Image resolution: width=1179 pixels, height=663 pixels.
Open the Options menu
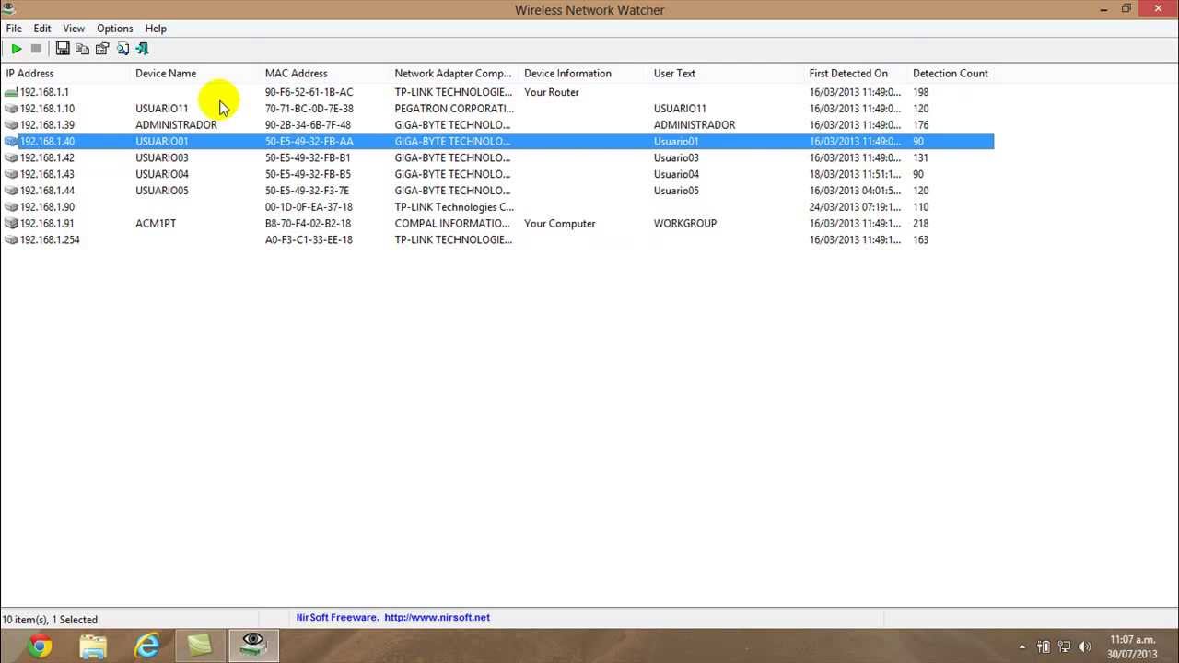115,29
